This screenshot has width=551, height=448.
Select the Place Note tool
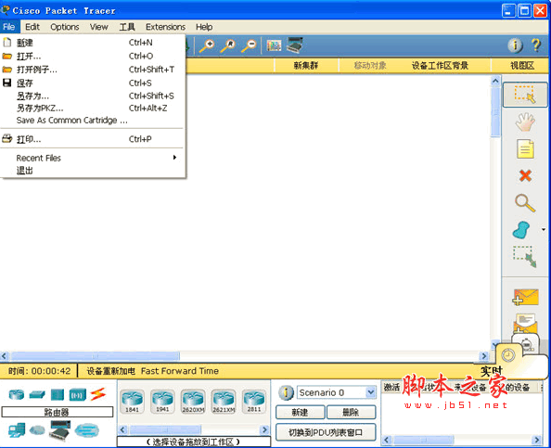(x=525, y=149)
